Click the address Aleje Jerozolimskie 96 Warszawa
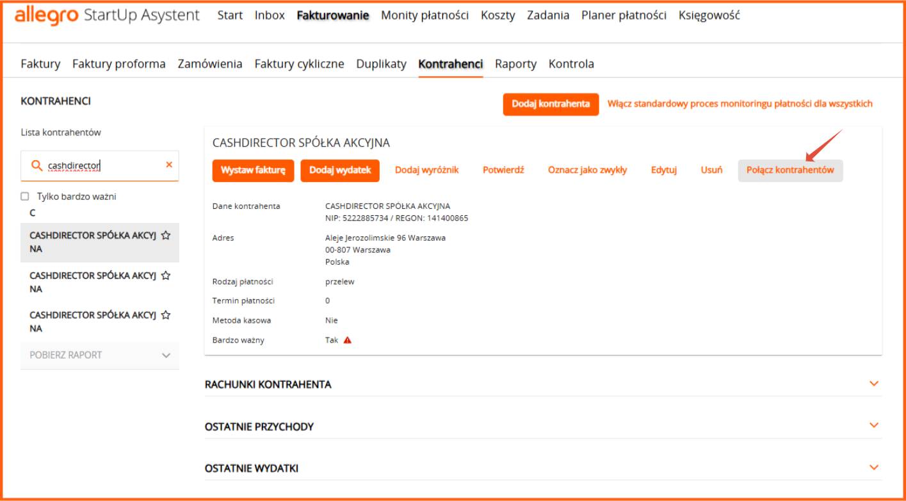Viewport: 906px width, 501px height. [385, 238]
